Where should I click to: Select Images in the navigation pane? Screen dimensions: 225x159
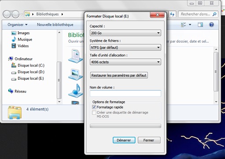tap(23, 33)
